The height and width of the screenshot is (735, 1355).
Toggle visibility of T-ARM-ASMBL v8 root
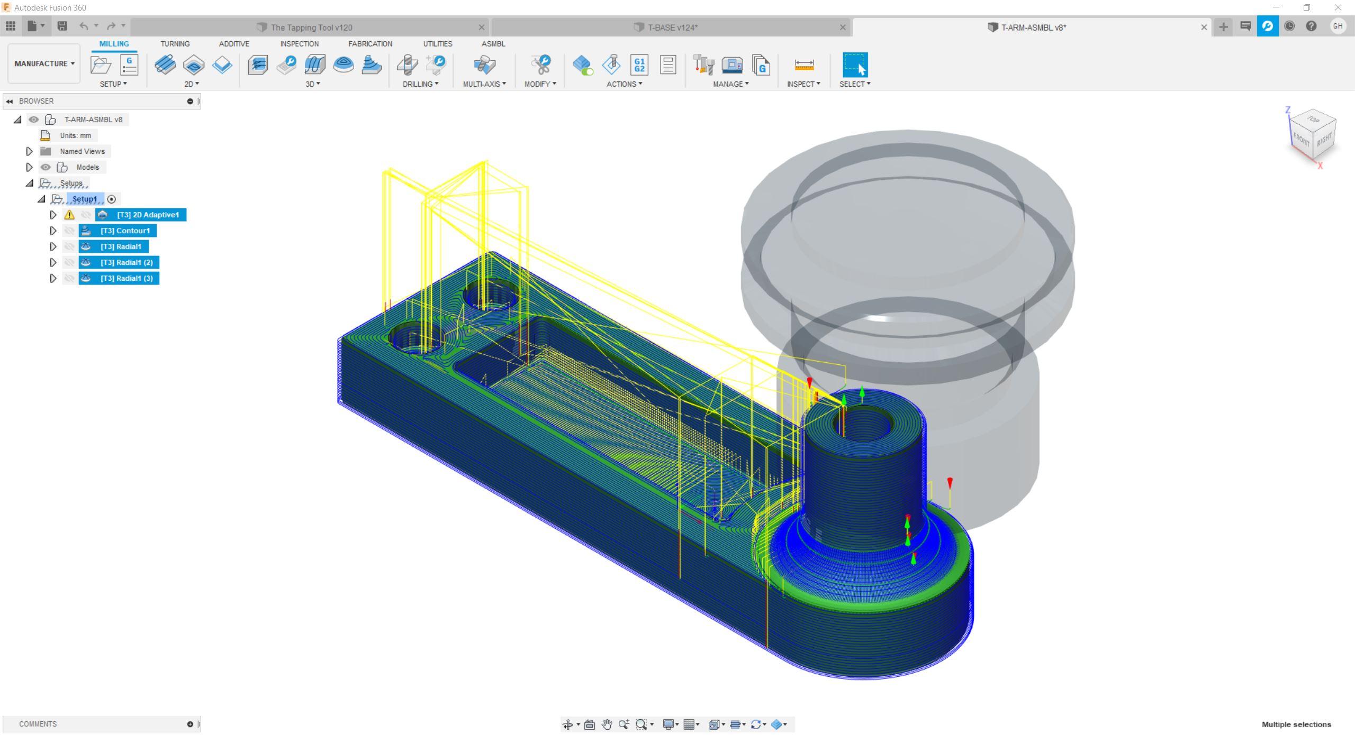[x=34, y=120]
